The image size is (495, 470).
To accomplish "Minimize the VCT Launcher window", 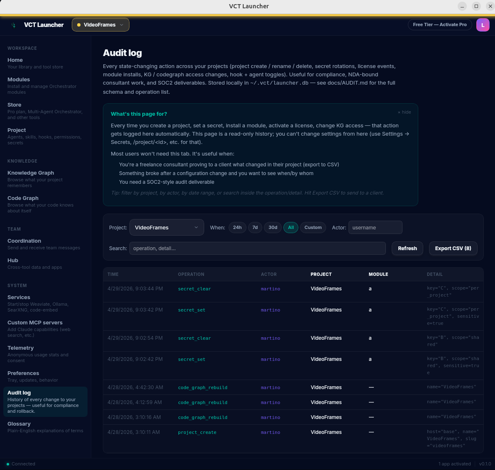I will [462, 6].
